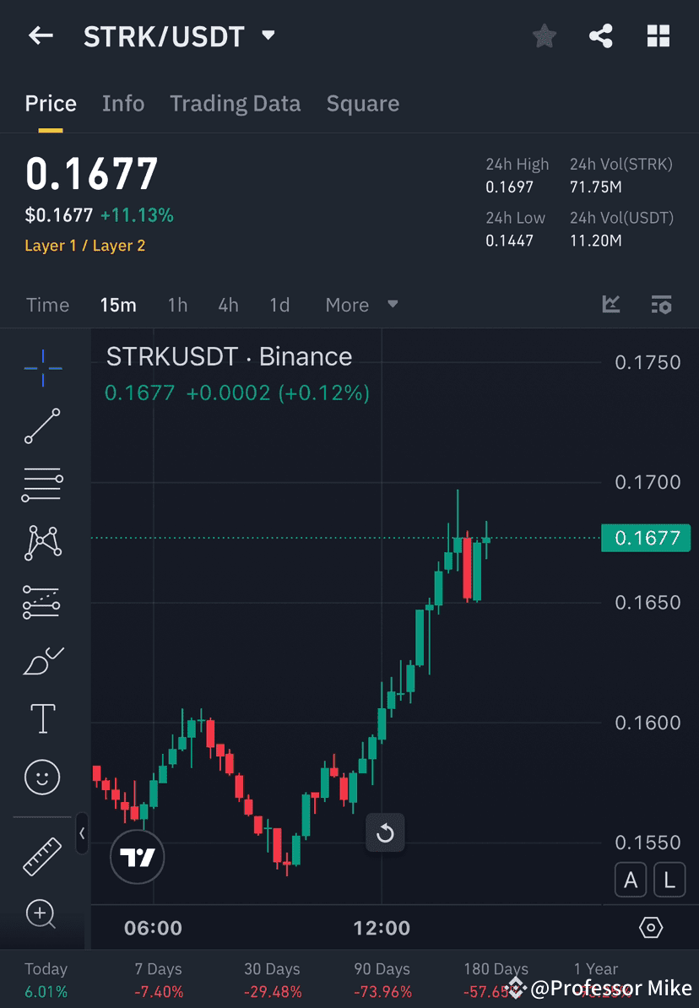
Task: Tap the 24h Vol(STRK) value 71.75M
Action: pyautogui.click(x=595, y=187)
